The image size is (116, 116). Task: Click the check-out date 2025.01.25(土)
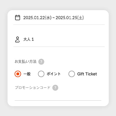[x=70, y=18]
